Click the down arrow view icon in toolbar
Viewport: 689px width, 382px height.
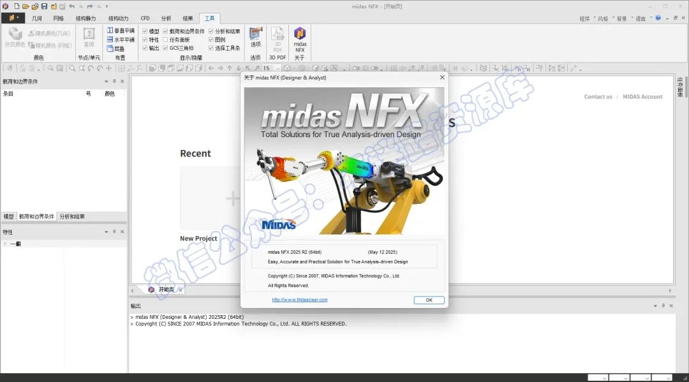239,68
